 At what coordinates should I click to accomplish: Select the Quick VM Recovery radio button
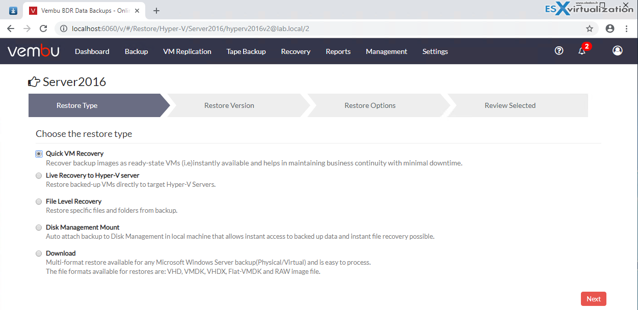pyautogui.click(x=39, y=154)
